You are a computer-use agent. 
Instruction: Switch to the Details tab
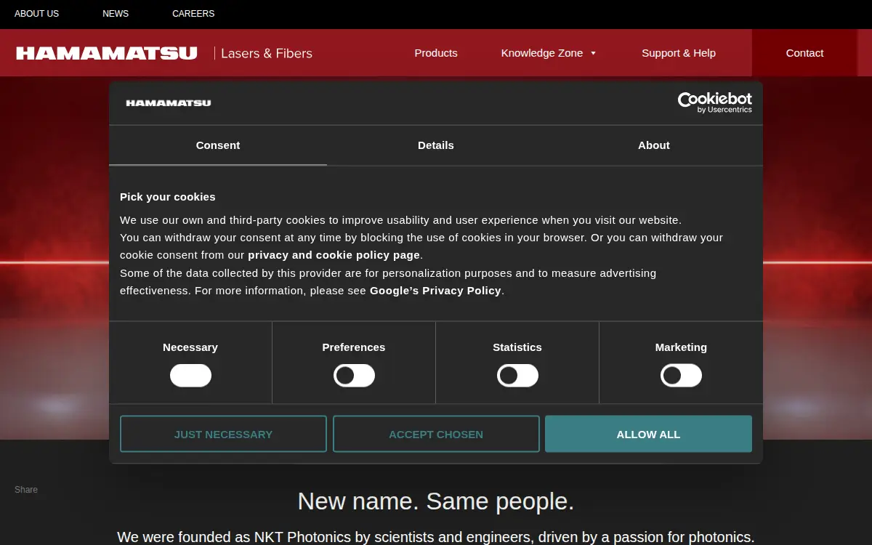436,145
